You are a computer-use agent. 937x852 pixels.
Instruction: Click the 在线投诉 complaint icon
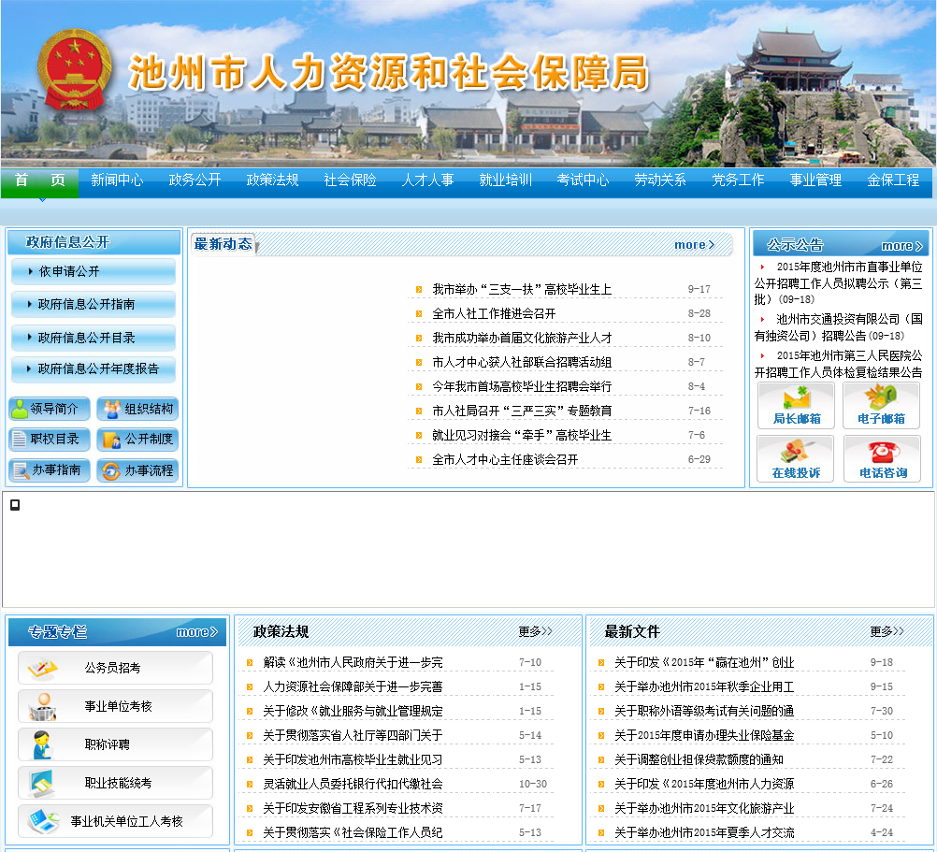coord(796,458)
